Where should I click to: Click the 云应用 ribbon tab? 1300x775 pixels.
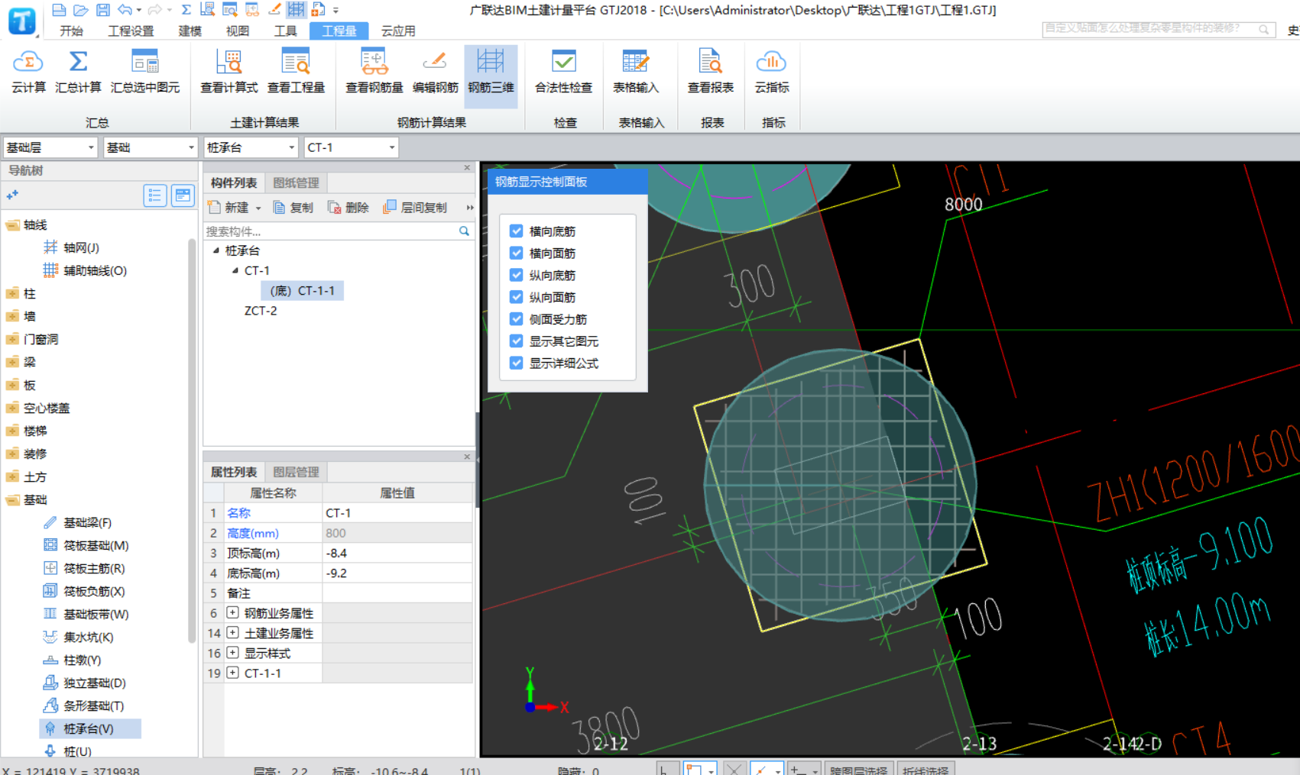[398, 31]
